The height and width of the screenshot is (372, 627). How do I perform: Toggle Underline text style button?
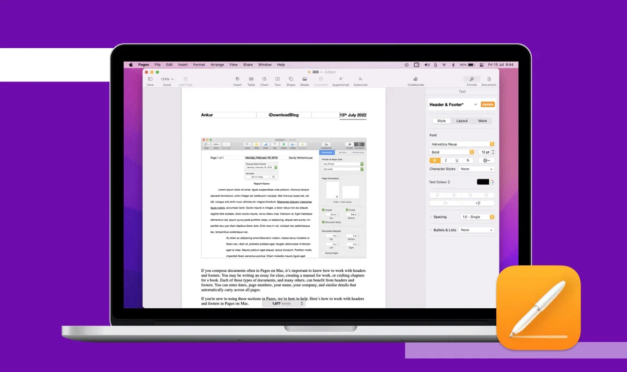457,160
